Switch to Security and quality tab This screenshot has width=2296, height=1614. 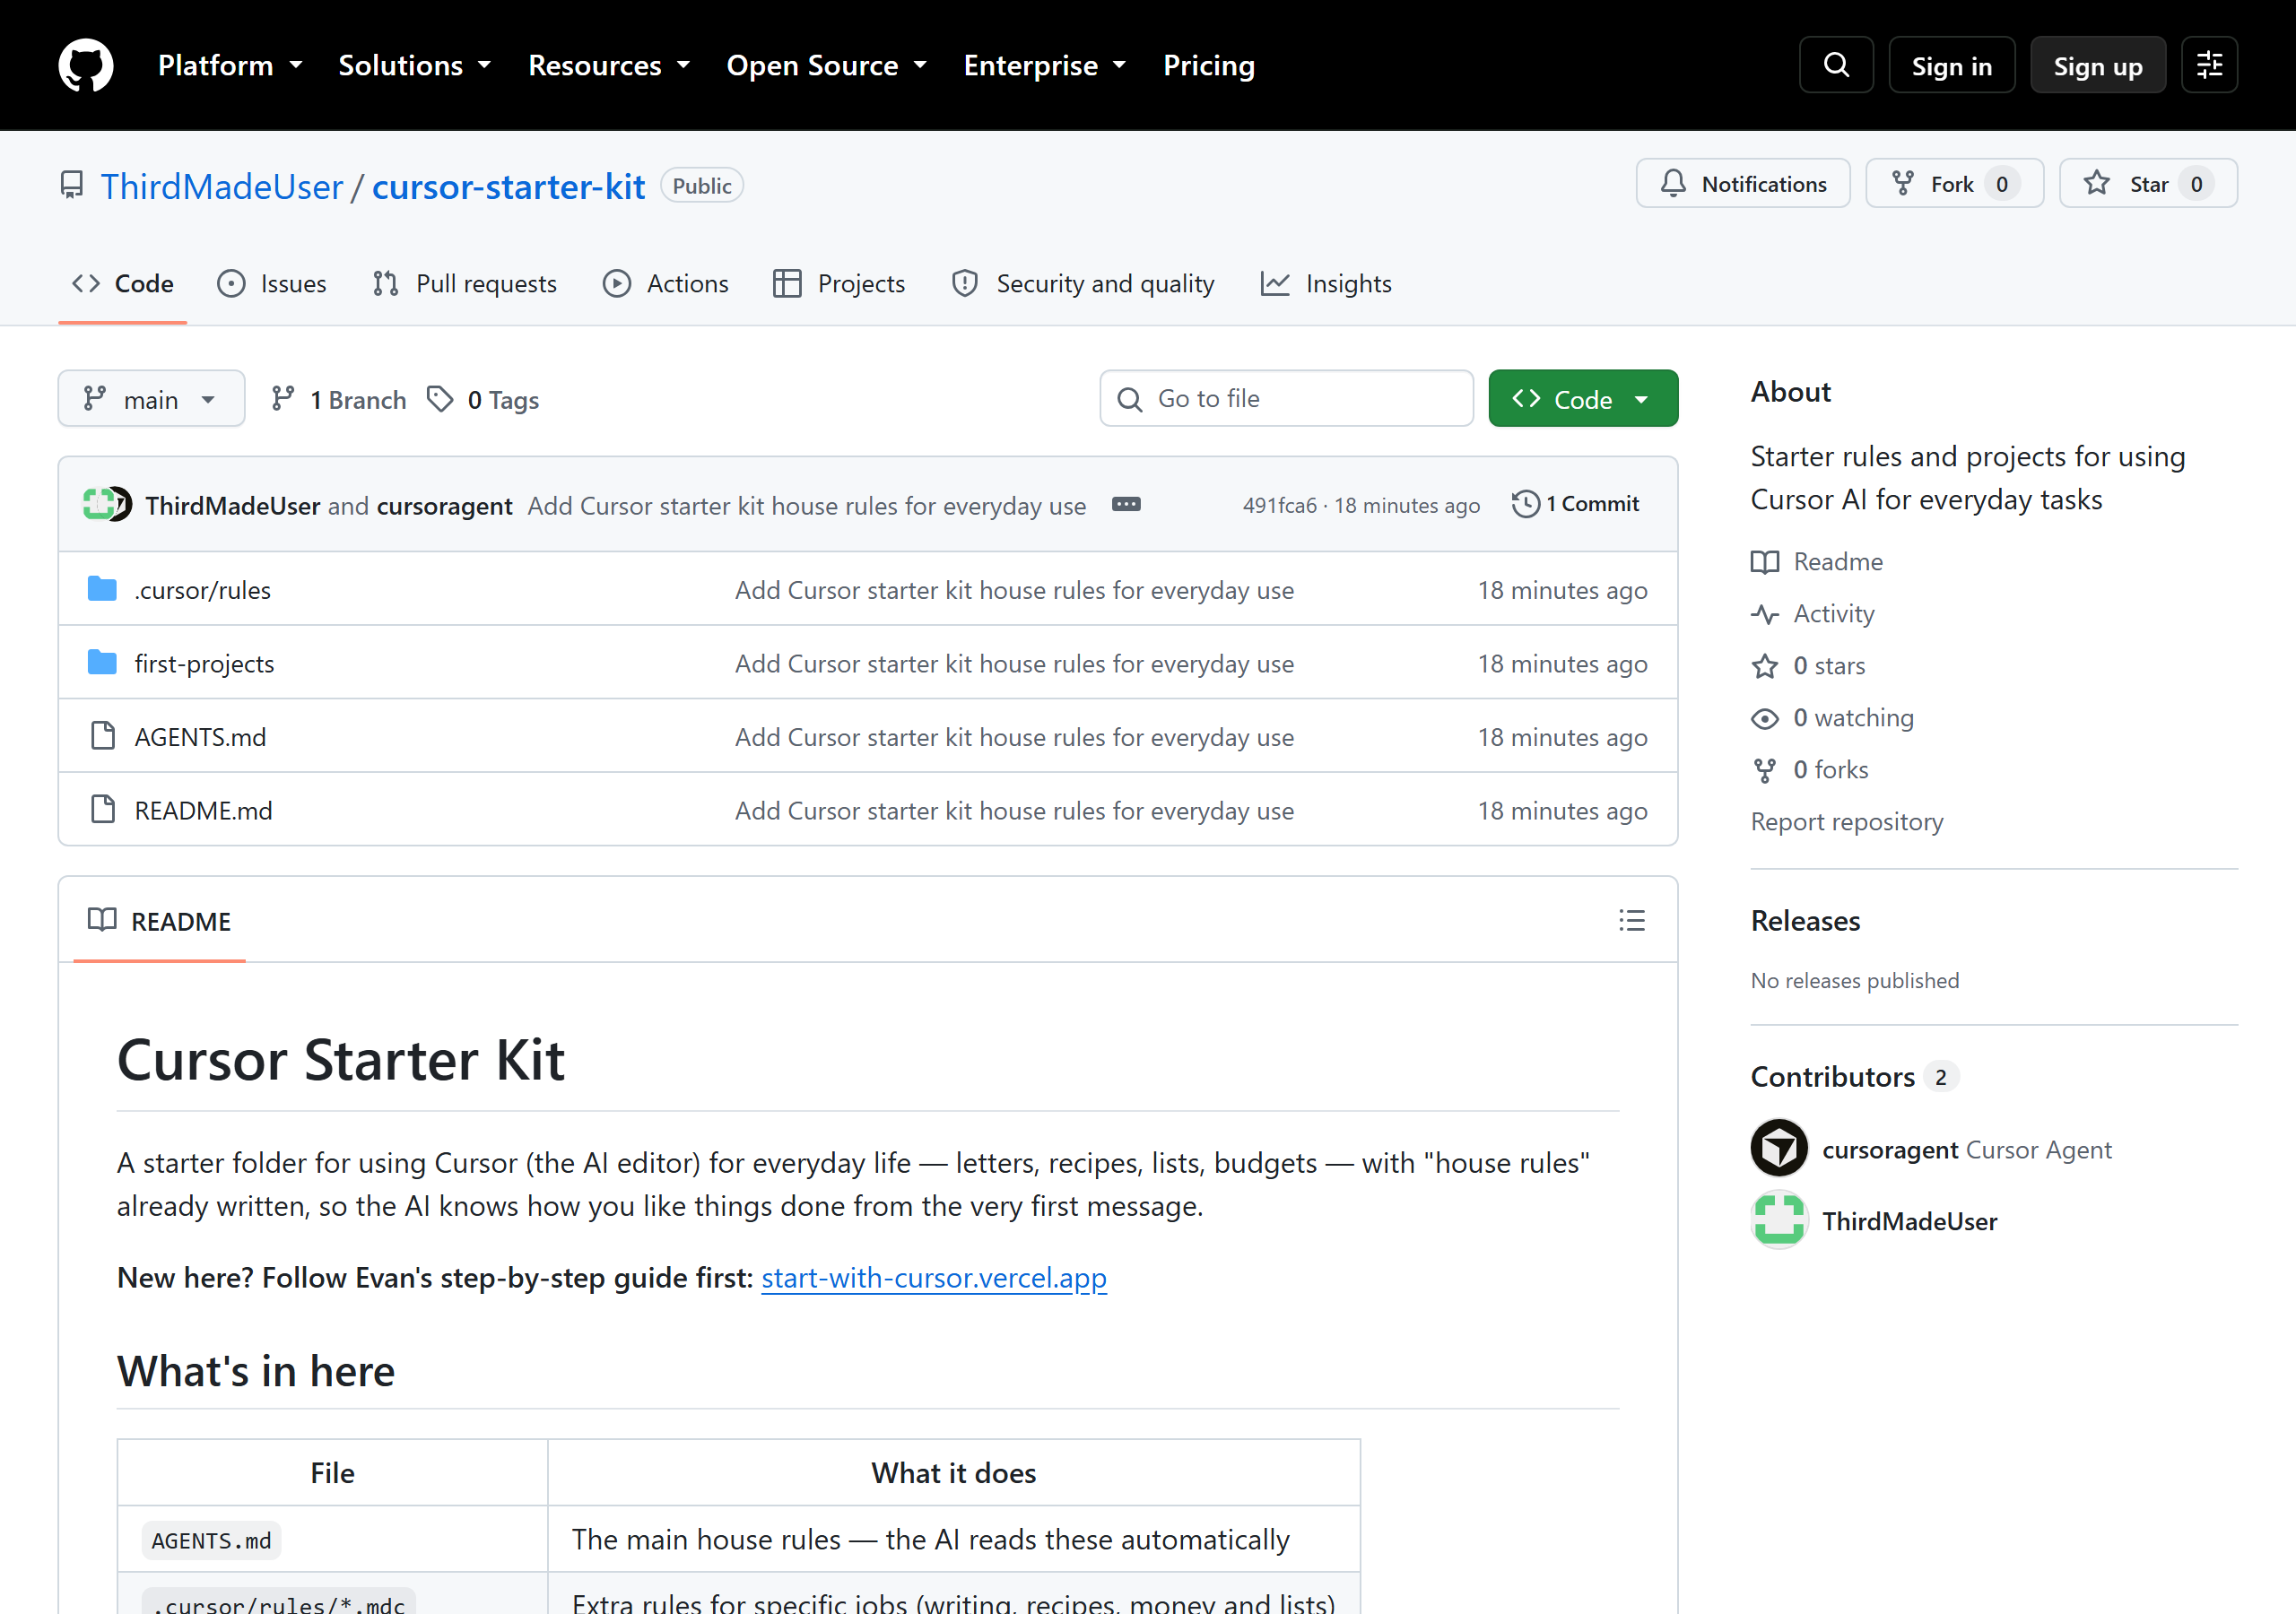tap(1083, 284)
